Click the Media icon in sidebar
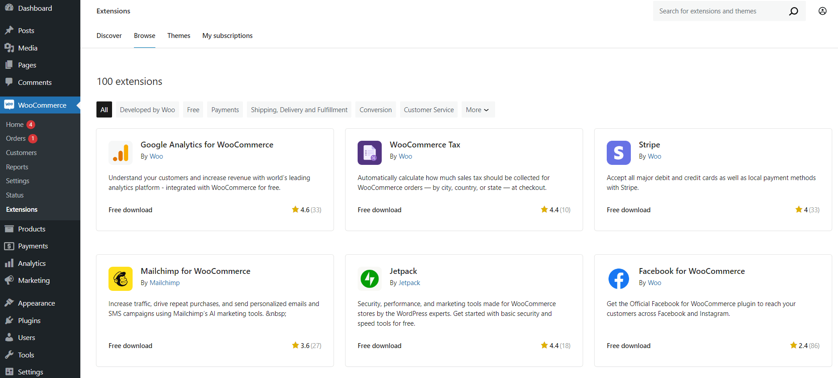Viewport: 838px width, 378px height. click(x=9, y=48)
